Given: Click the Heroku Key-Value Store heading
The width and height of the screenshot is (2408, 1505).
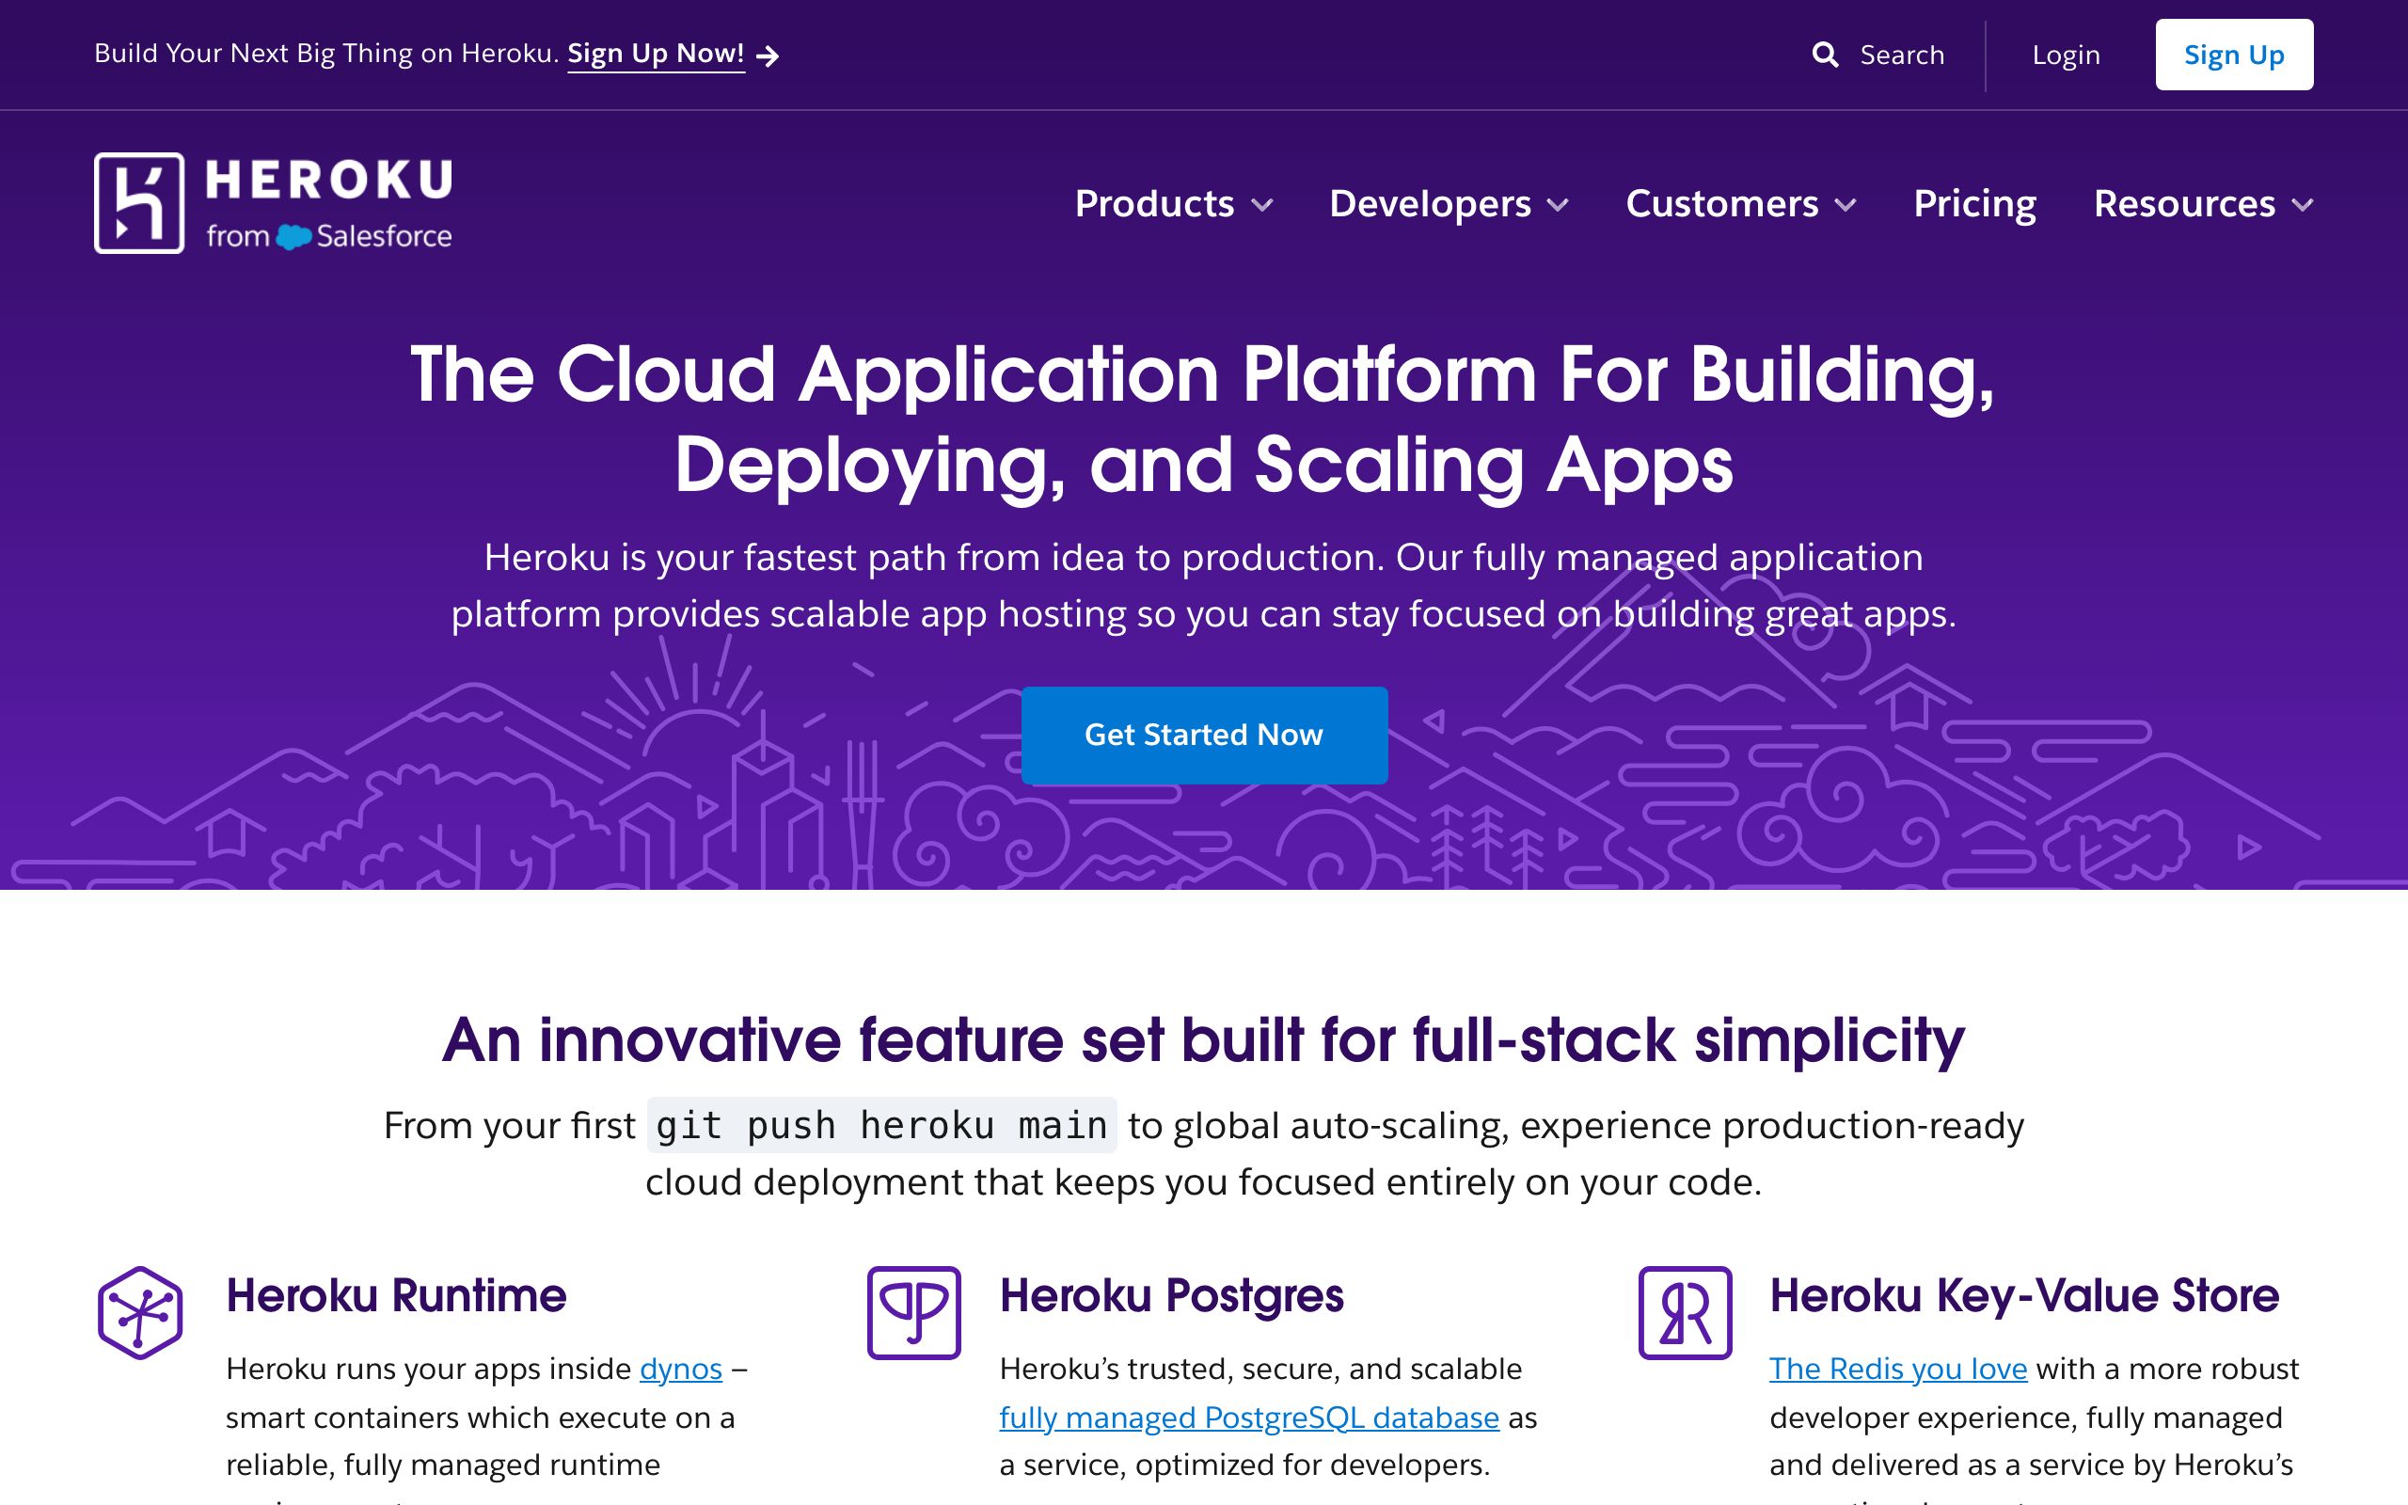Looking at the screenshot, I should point(2024,1295).
